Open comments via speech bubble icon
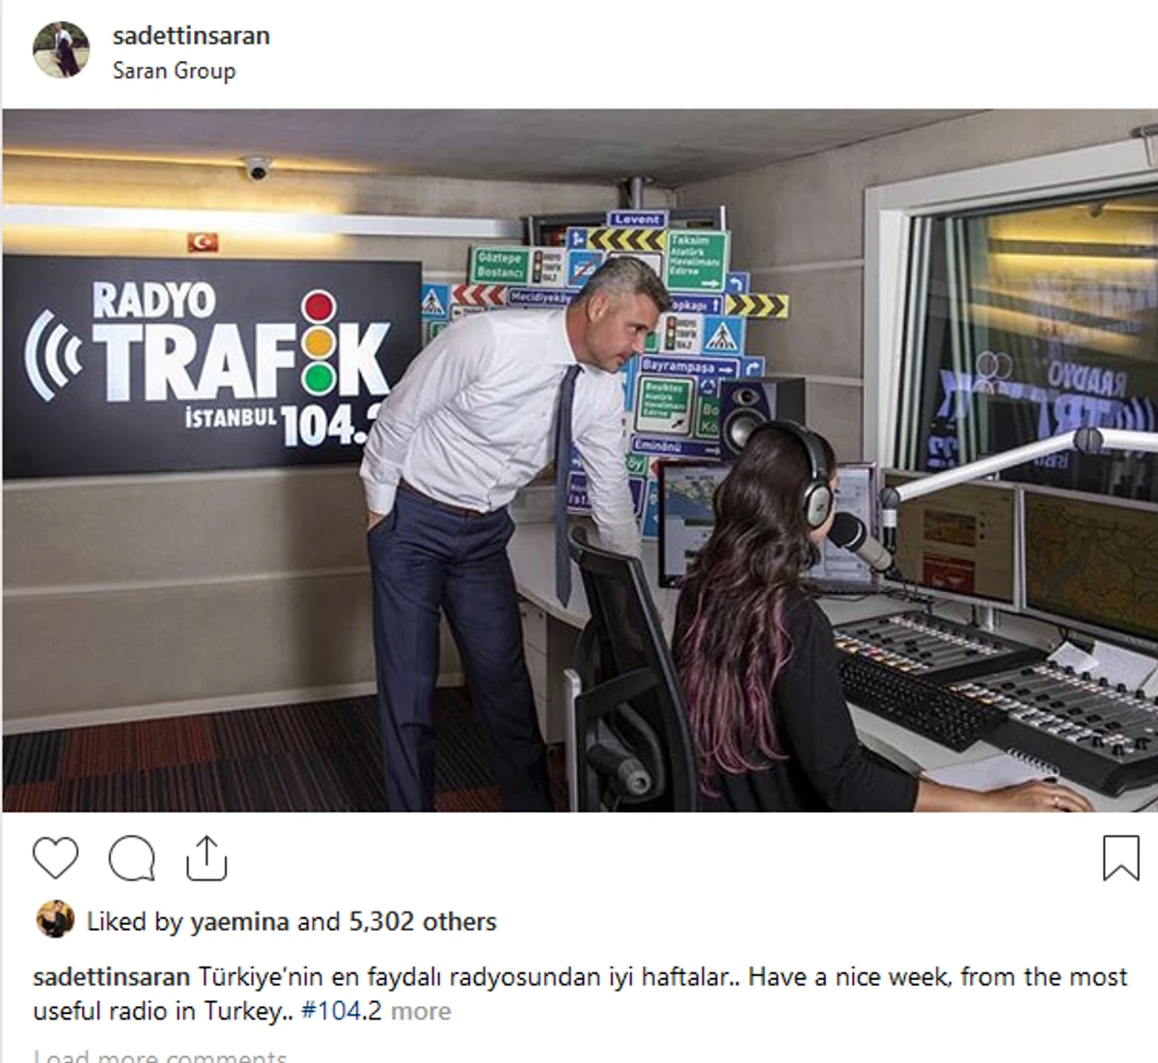The image size is (1158, 1063). pyautogui.click(x=131, y=858)
